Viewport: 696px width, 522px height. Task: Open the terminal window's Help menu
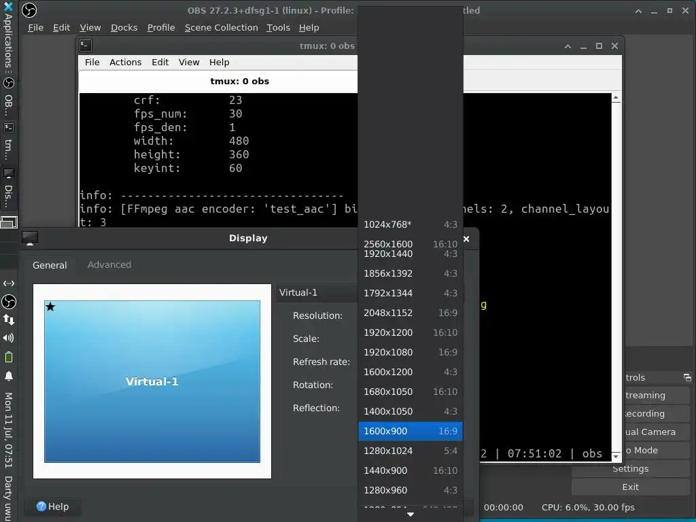(220, 62)
